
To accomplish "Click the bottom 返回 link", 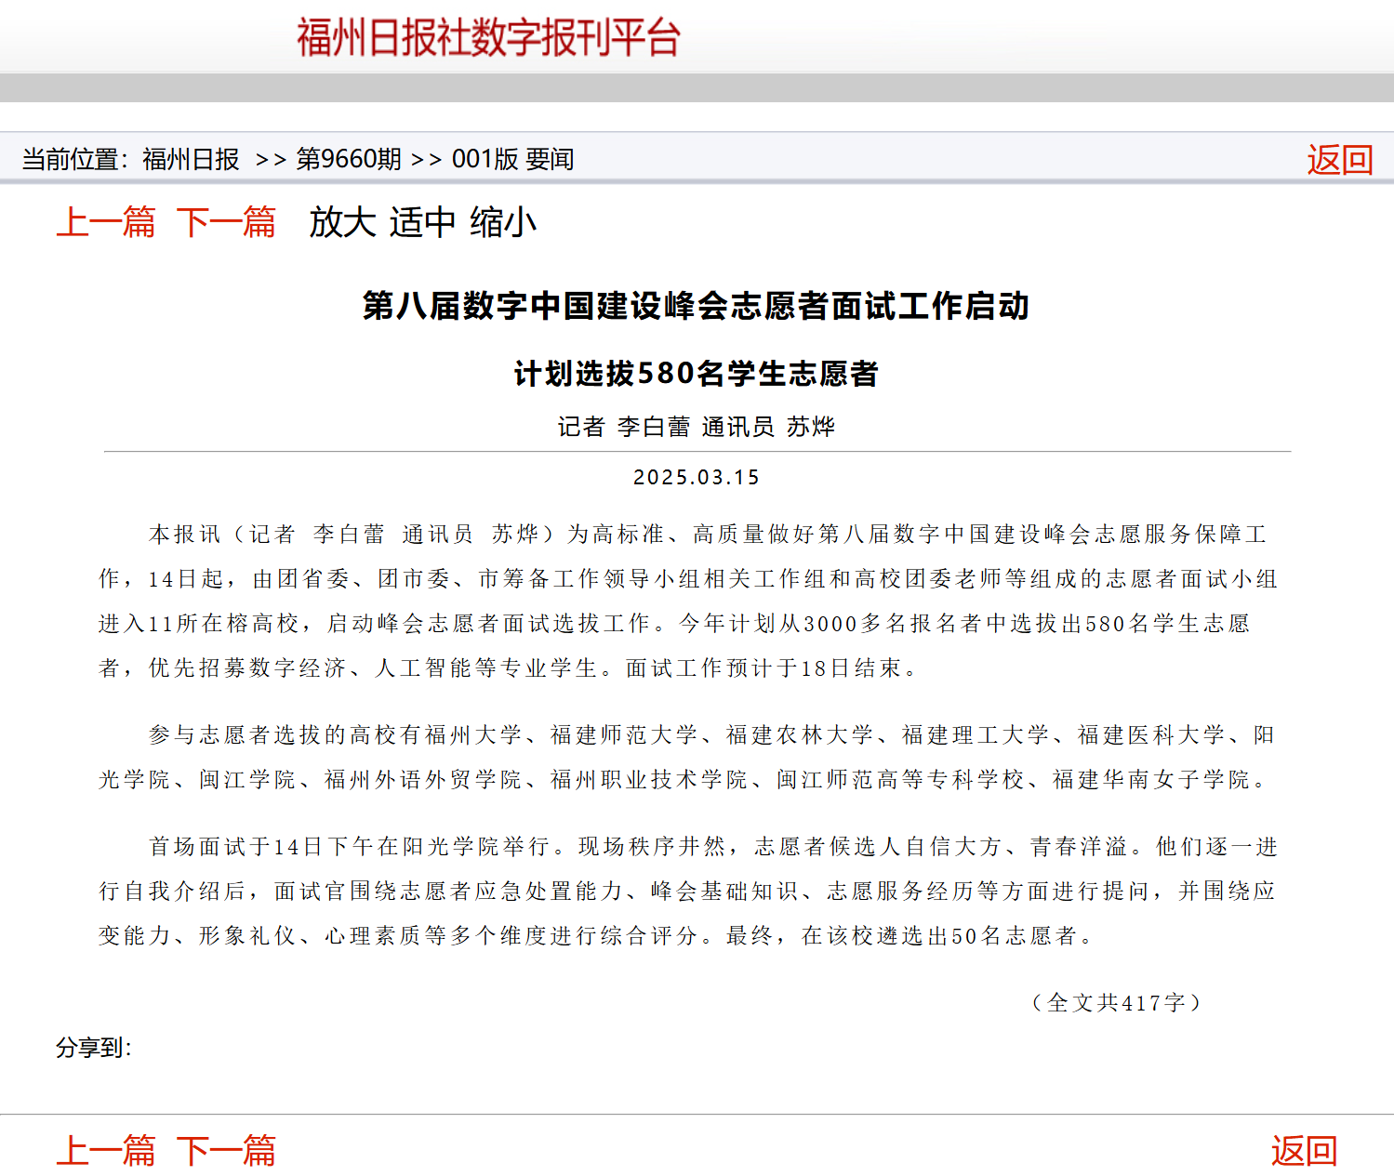I will (1304, 1151).
